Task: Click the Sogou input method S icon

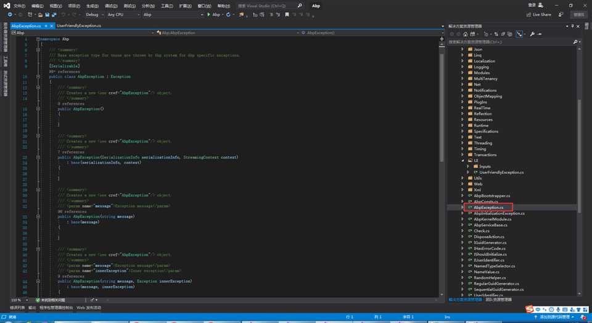Action: click(530, 309)
